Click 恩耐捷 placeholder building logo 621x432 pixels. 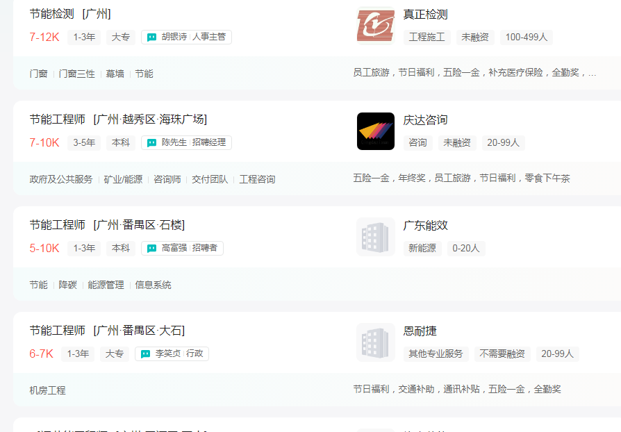pyautogui.click(x=375, y=342)
